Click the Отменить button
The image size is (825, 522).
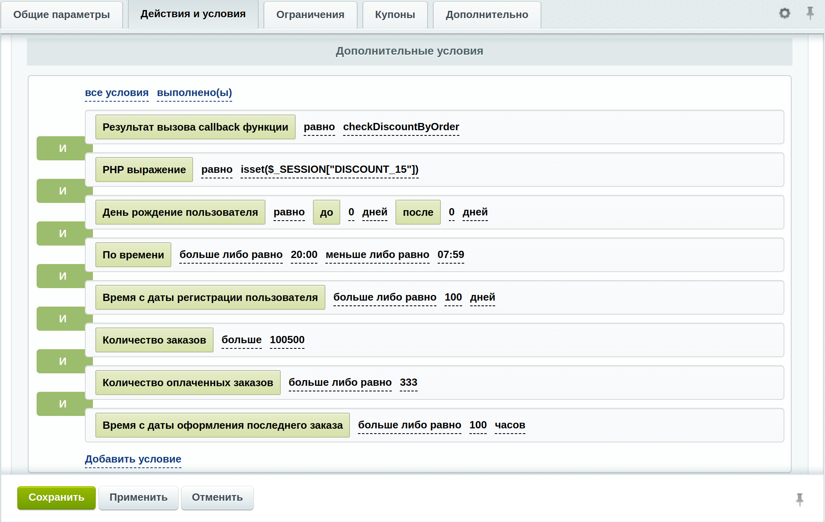[x=217, y=497]
